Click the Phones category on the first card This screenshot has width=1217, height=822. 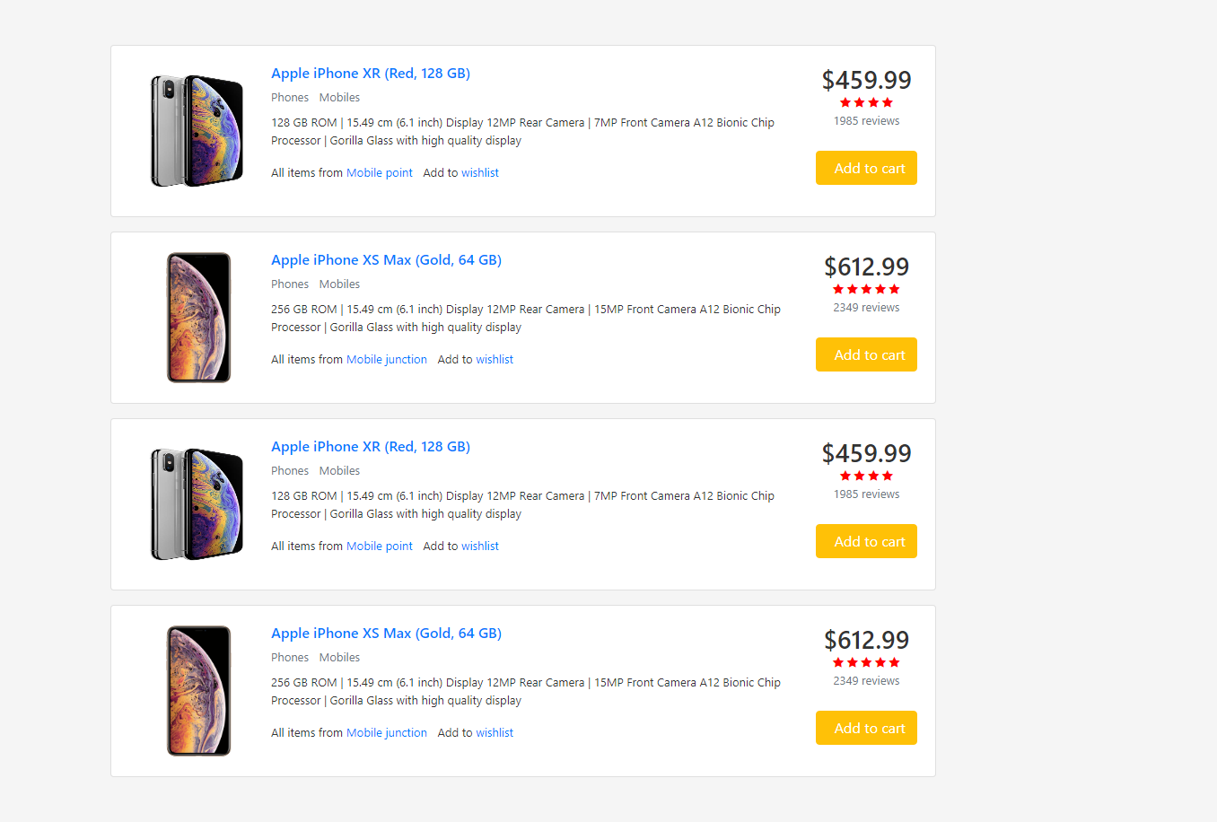(290, 97)
